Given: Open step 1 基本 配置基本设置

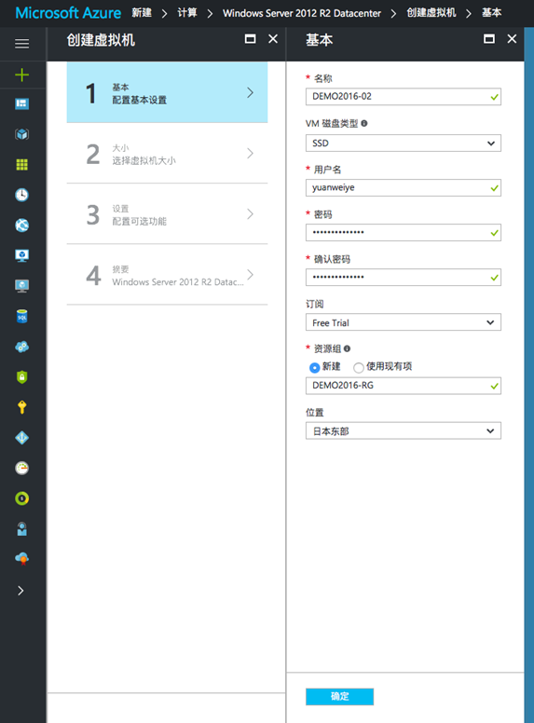Looking at the screenshot, I should pyautogui.click(x=167, y=92).
